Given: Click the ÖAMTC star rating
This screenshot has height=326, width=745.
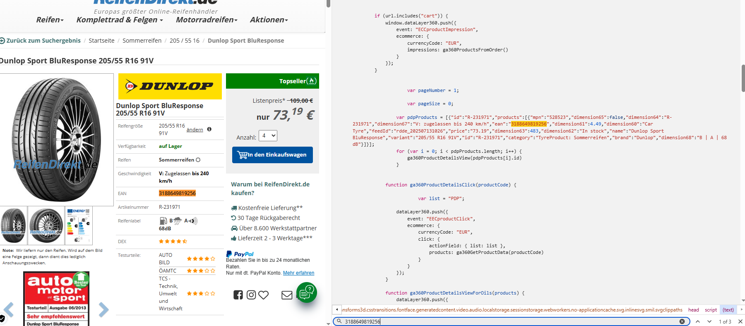Looking at the screenshot, I should [x=201, y=270].
